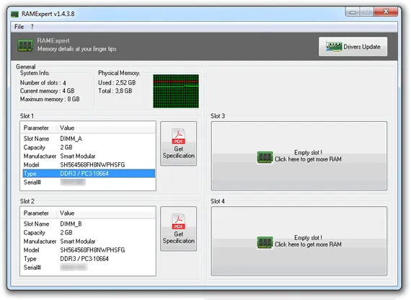
Task: Select the Model row in Slot 2
Action: [89, 250]
